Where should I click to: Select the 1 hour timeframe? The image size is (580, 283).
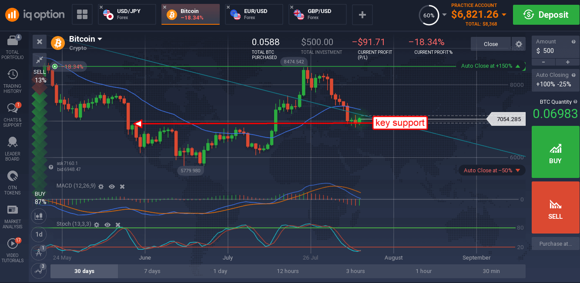pos(423,271)
